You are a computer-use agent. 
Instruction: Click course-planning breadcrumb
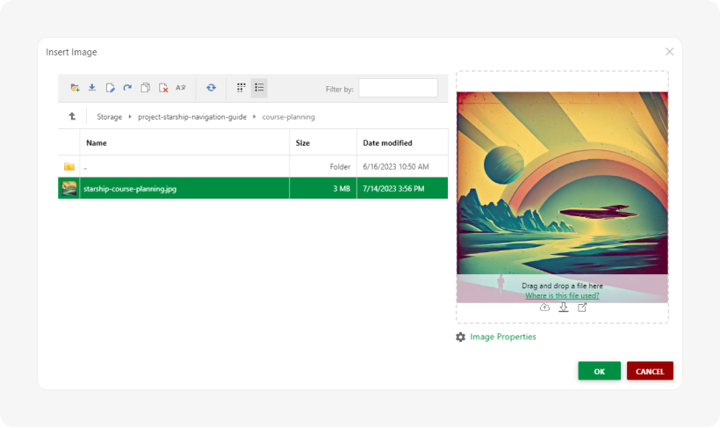point(288,117)
